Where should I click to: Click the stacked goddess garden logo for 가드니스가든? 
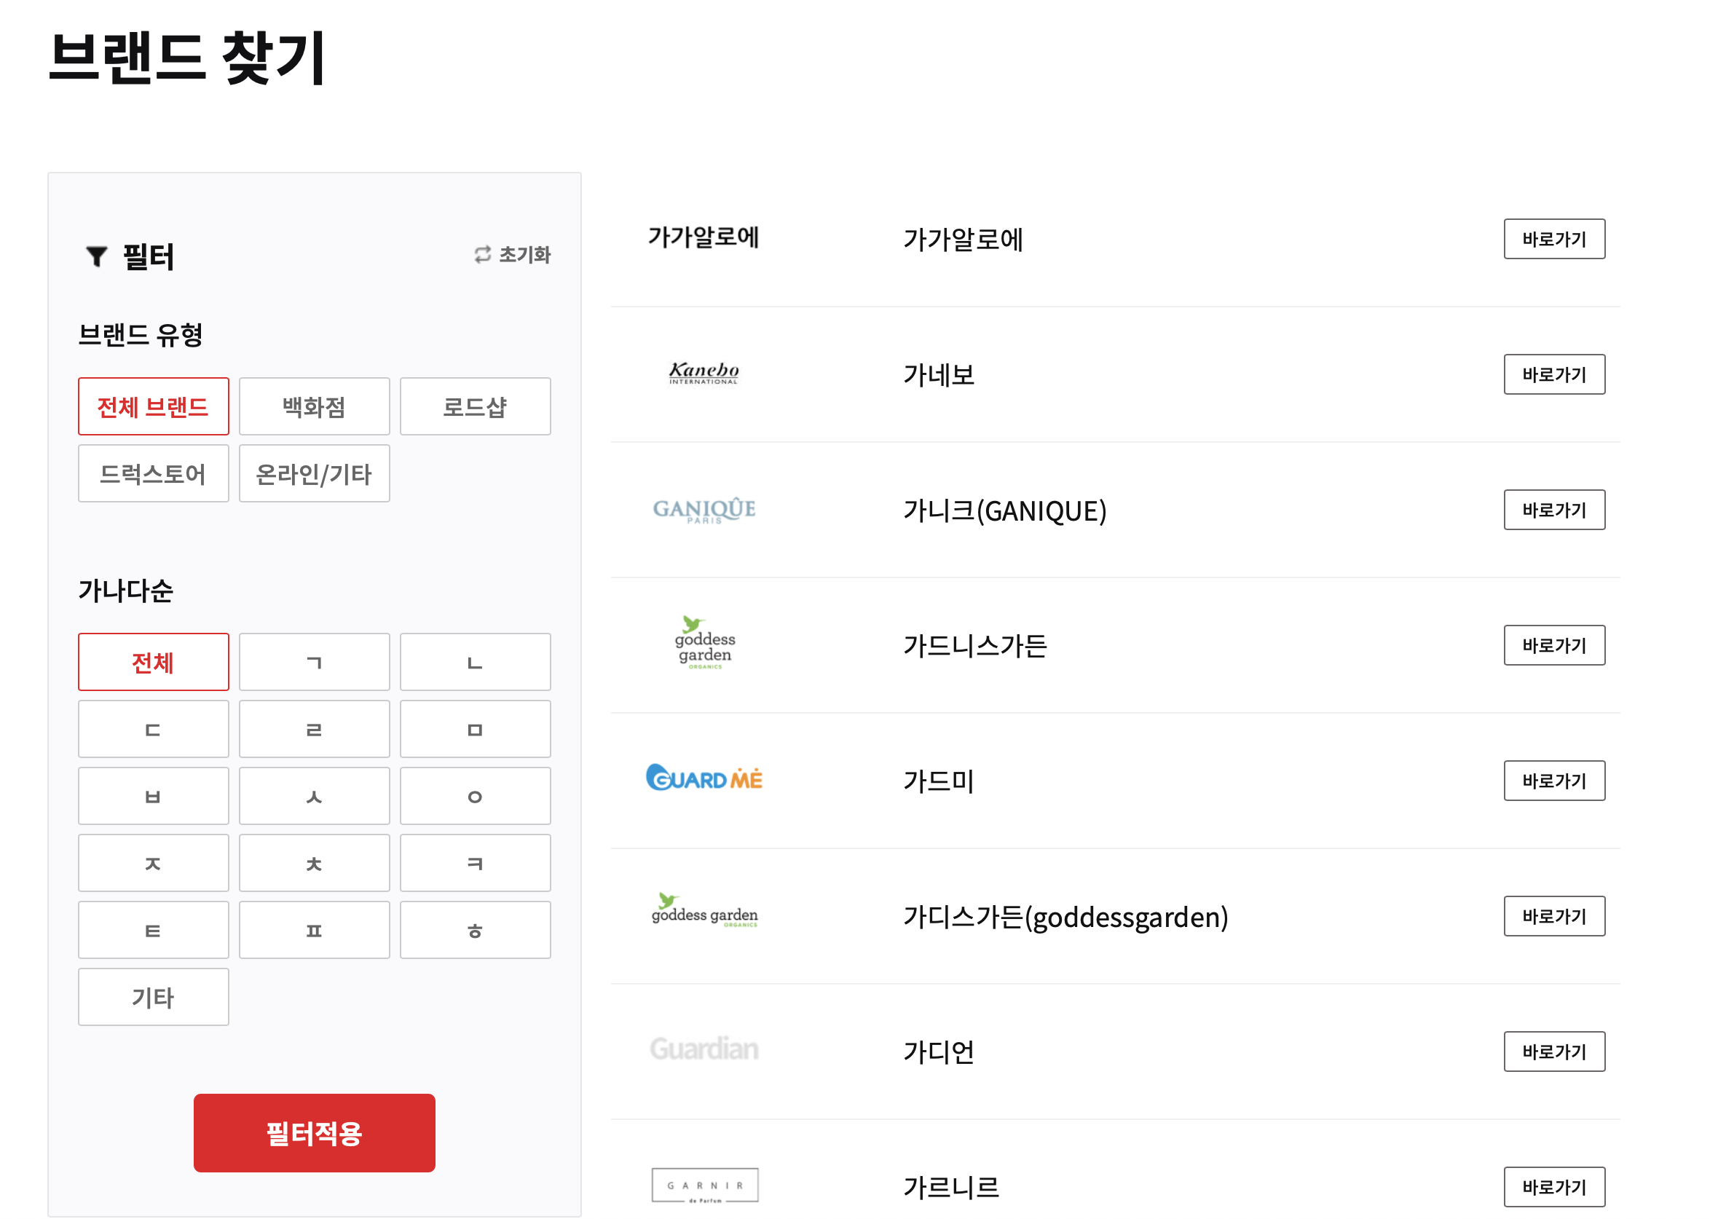(x=704, y=642)
